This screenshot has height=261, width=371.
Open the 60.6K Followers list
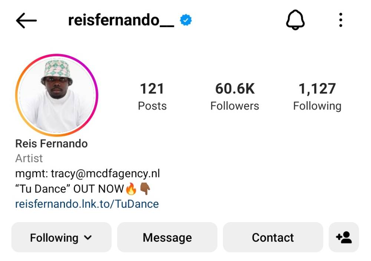point(235,96)
